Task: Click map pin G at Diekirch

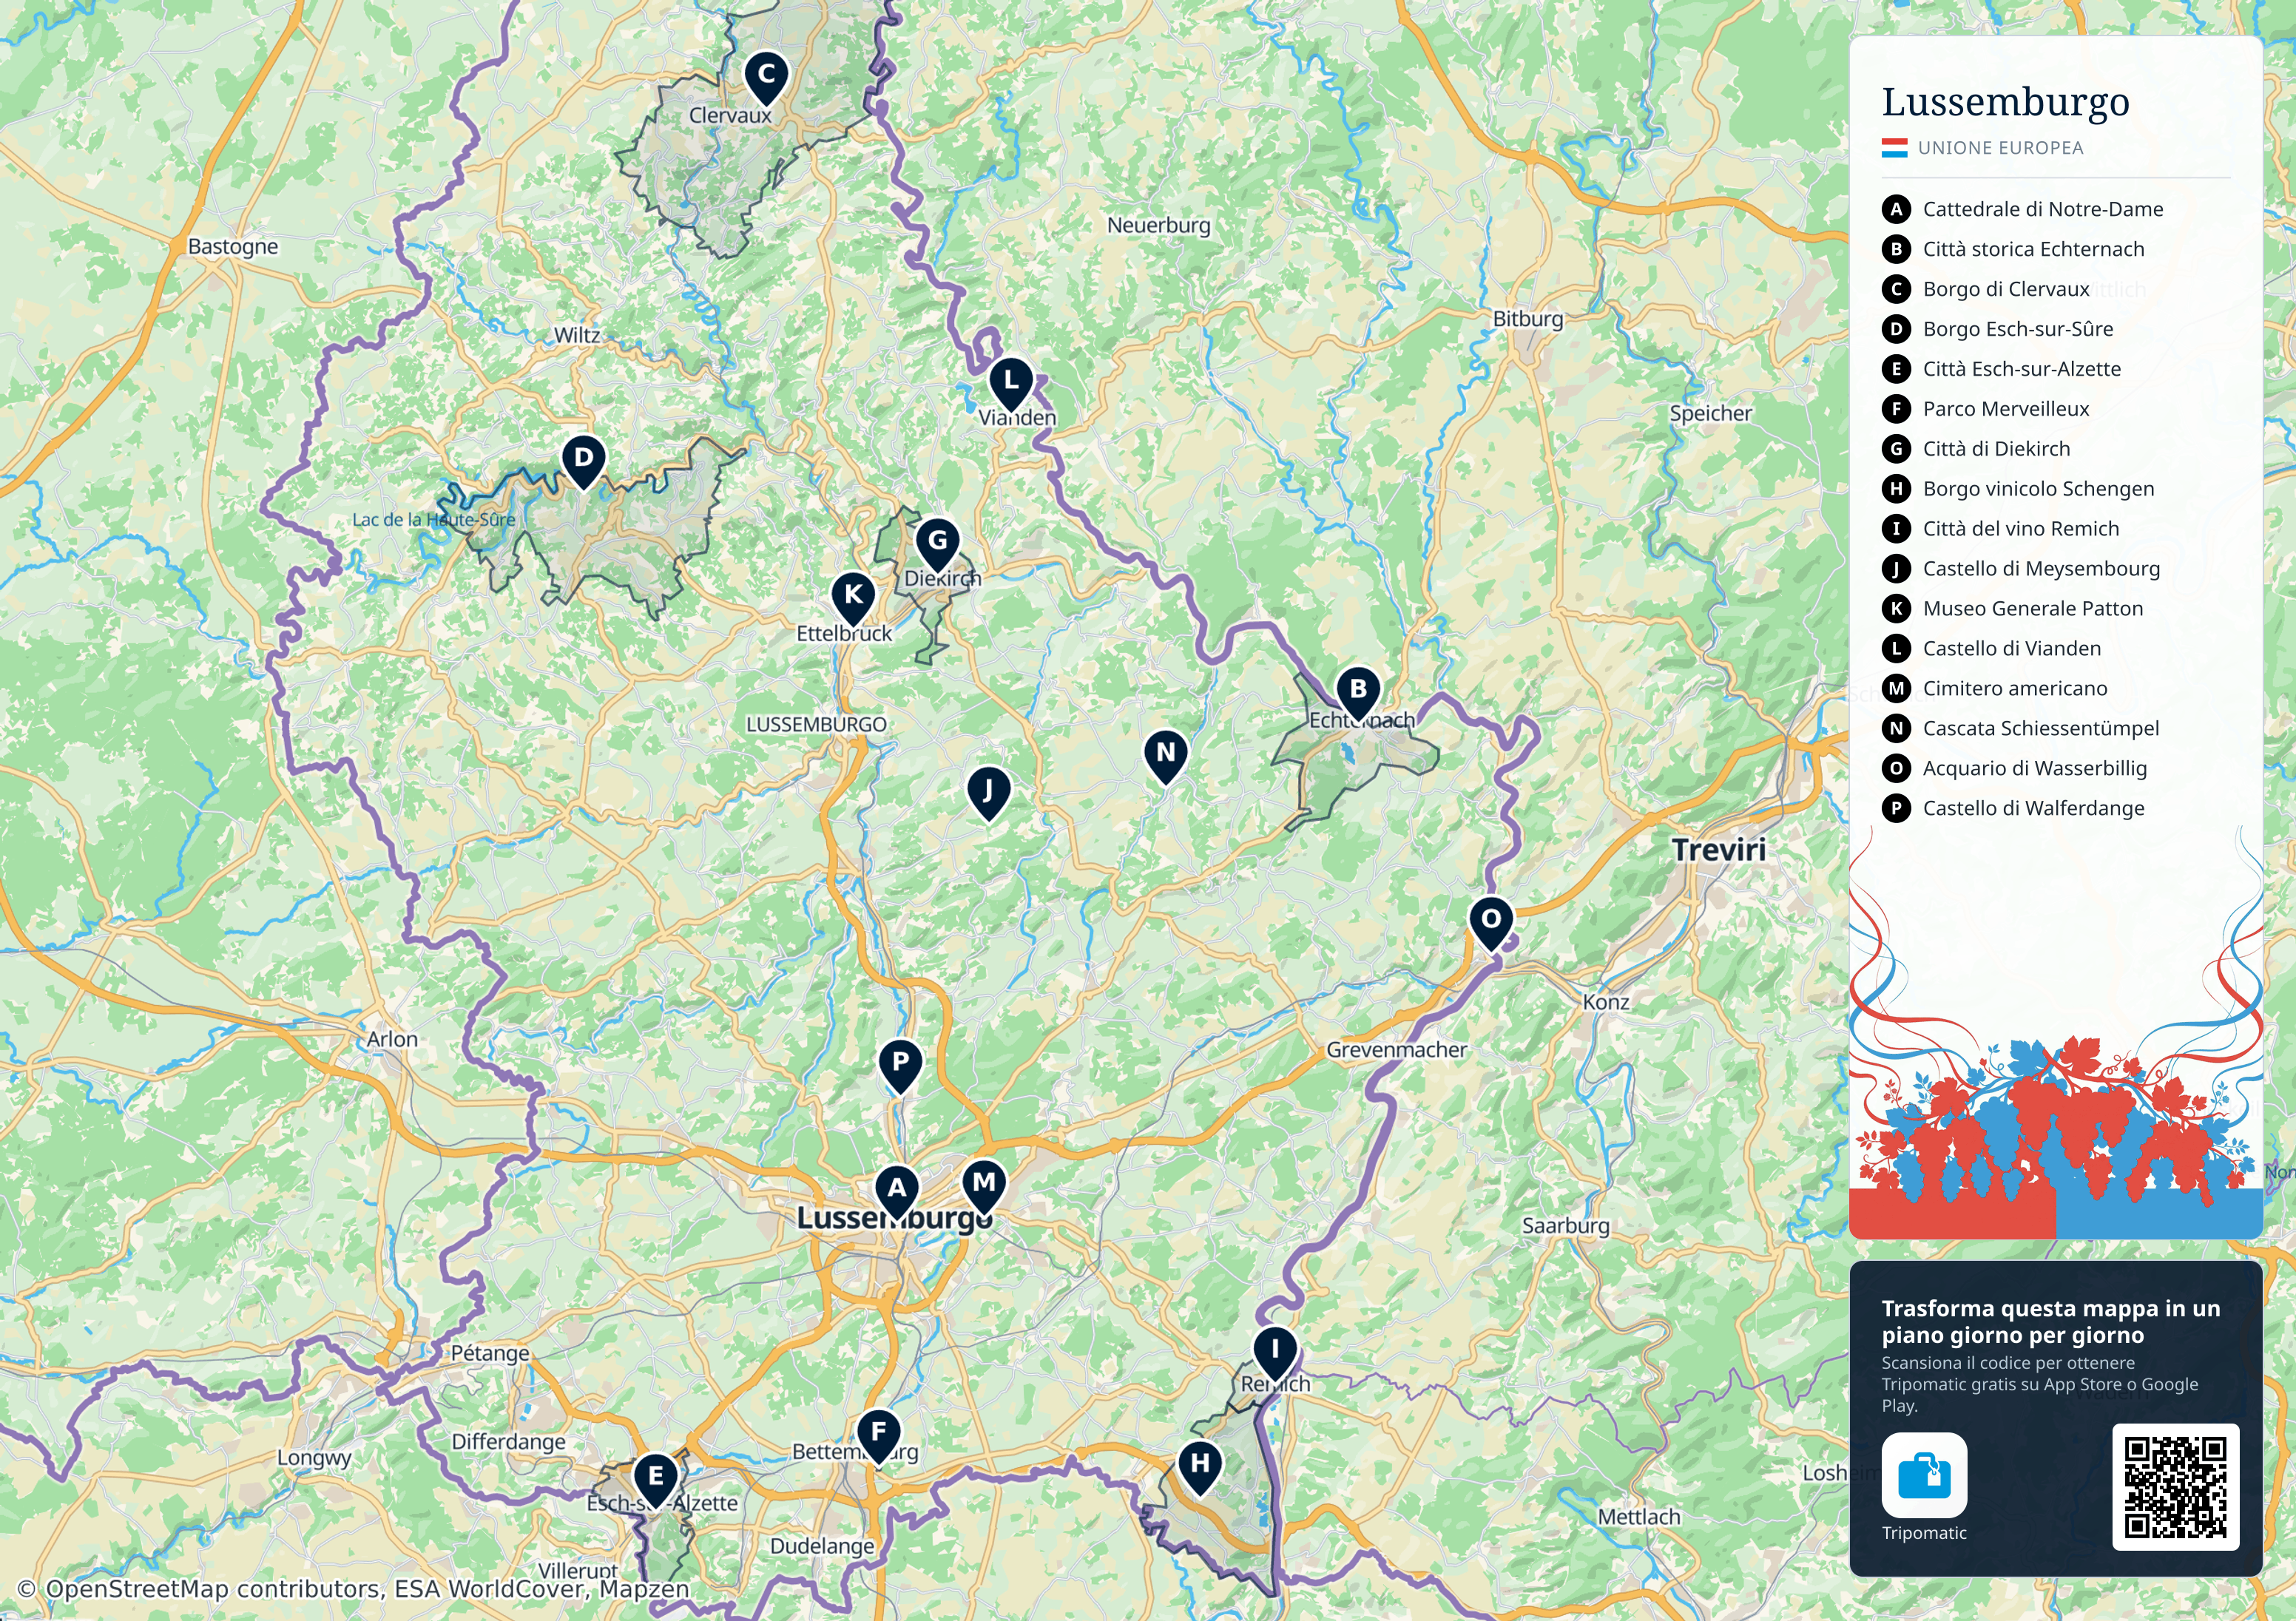Action: coord(937,543)
